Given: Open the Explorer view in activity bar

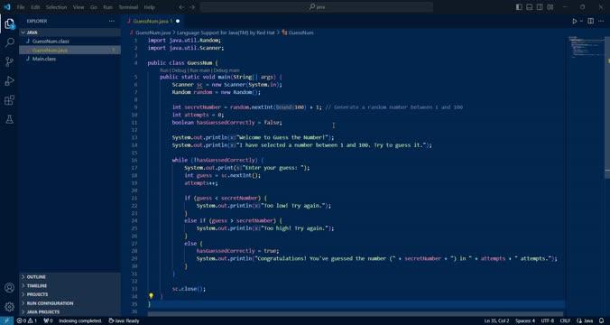Looking at the screenshot, I should point(9,23).
